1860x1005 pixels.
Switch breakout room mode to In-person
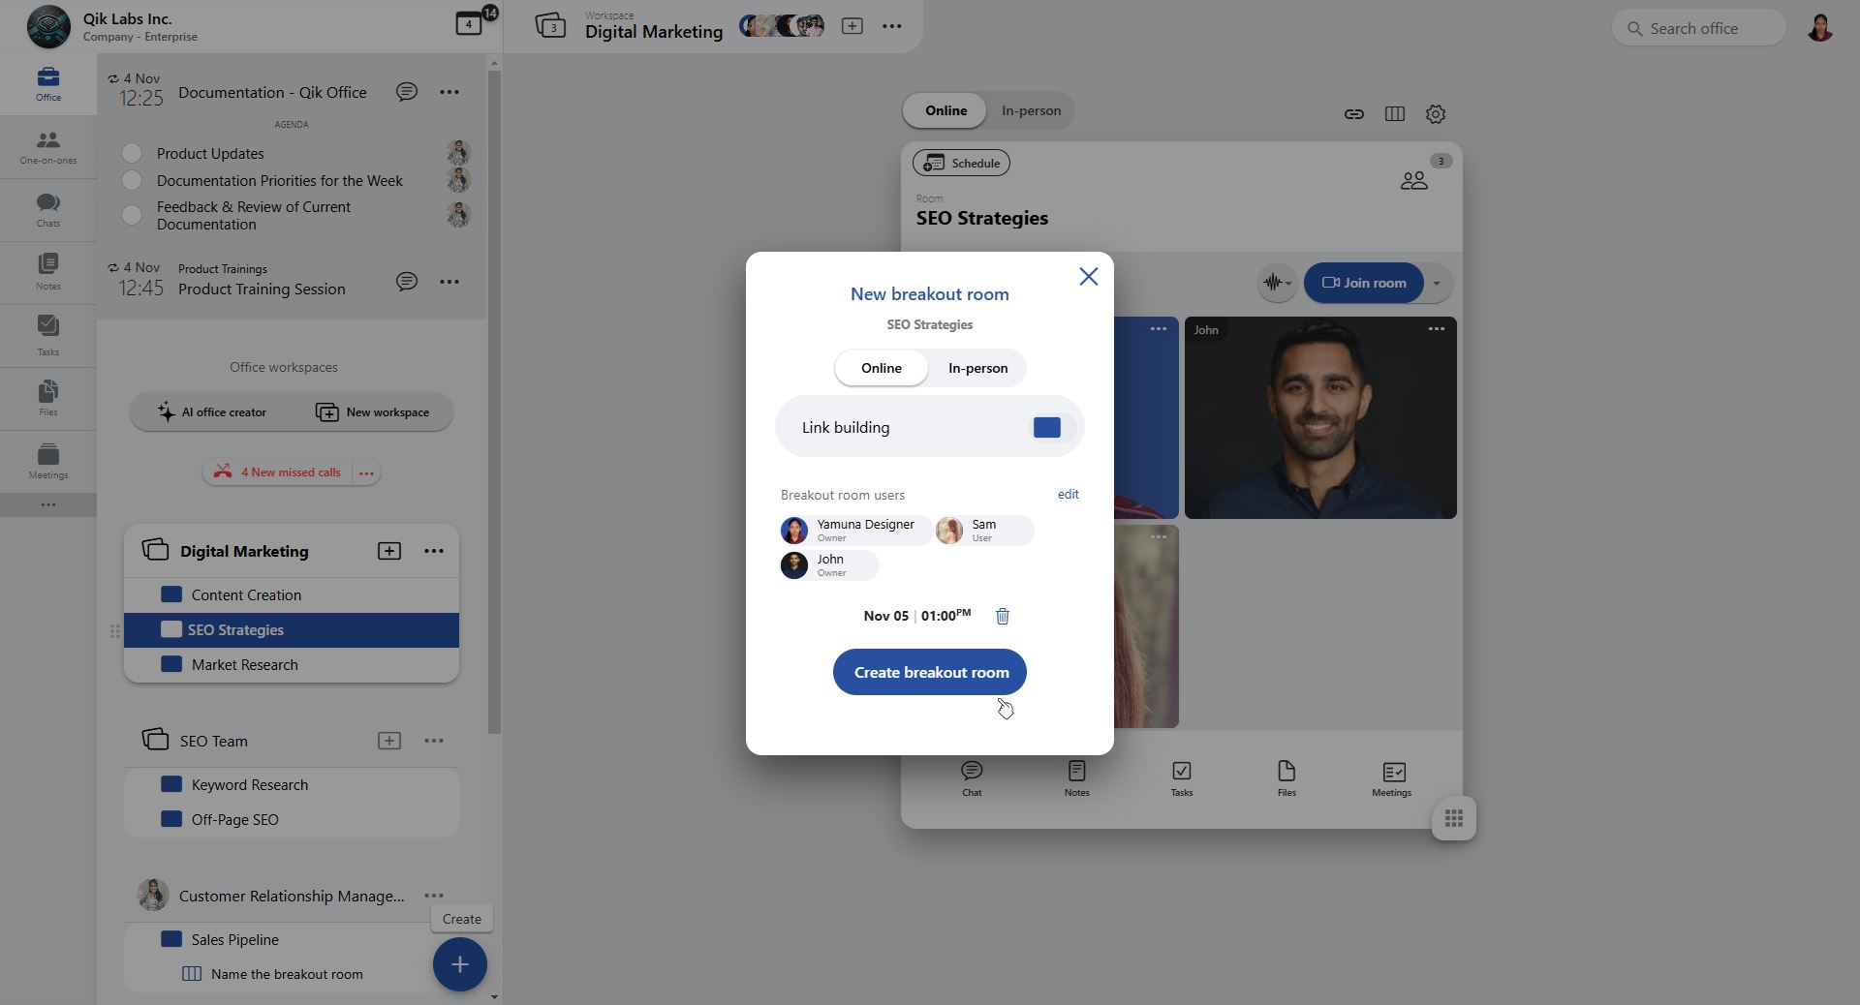977,368
